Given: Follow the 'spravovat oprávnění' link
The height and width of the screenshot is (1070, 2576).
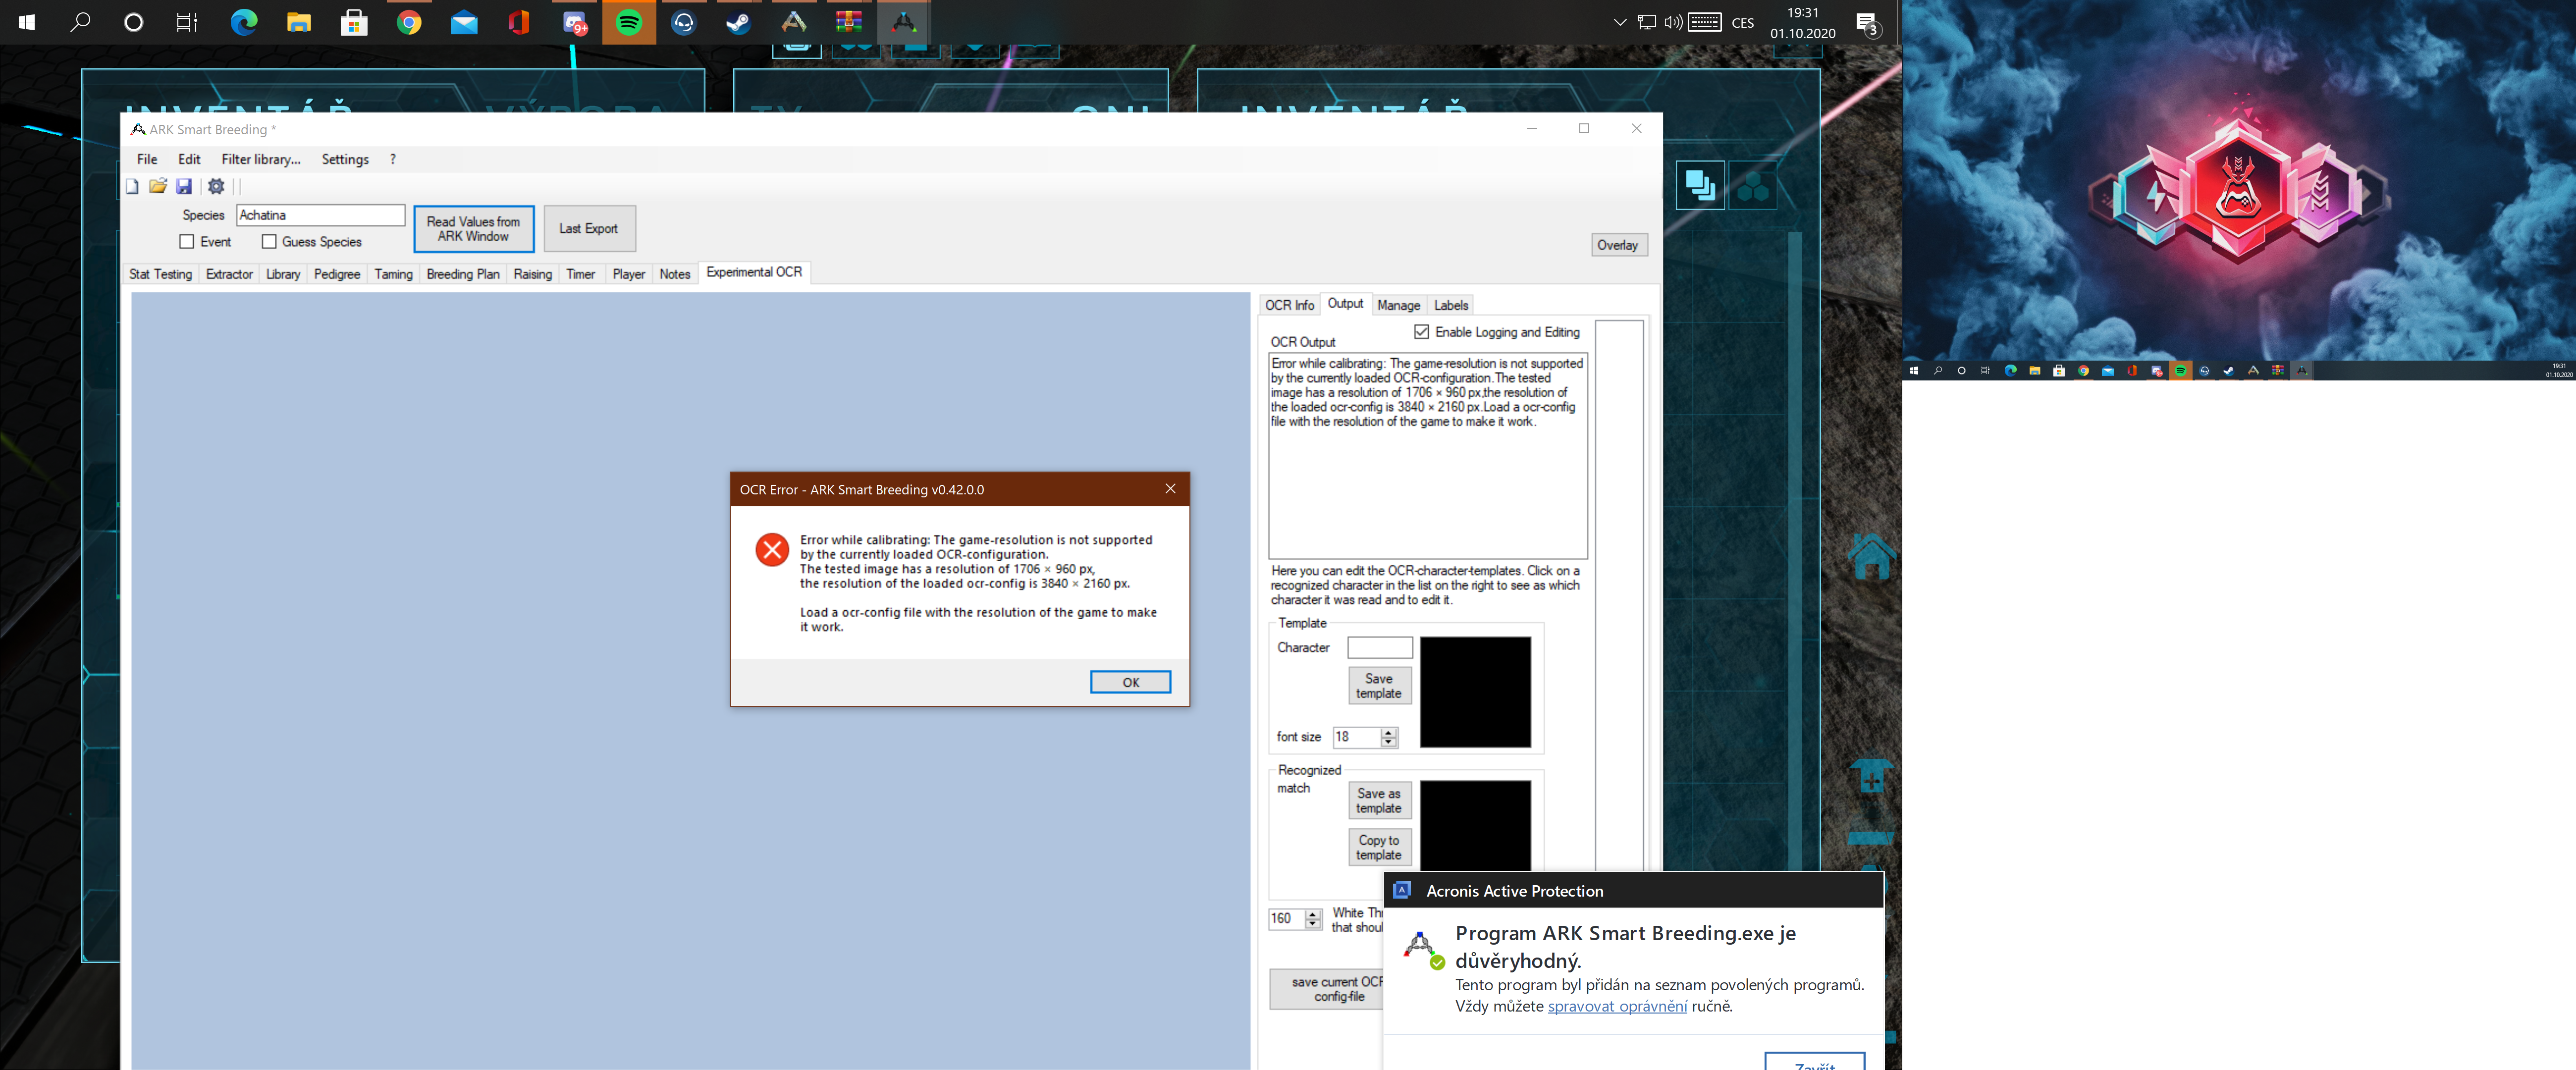Looking at the screenshot, I should [x=1617, y=1006].
